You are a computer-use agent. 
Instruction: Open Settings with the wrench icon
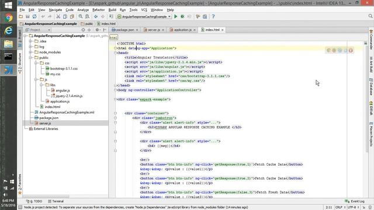click(198, 16)
